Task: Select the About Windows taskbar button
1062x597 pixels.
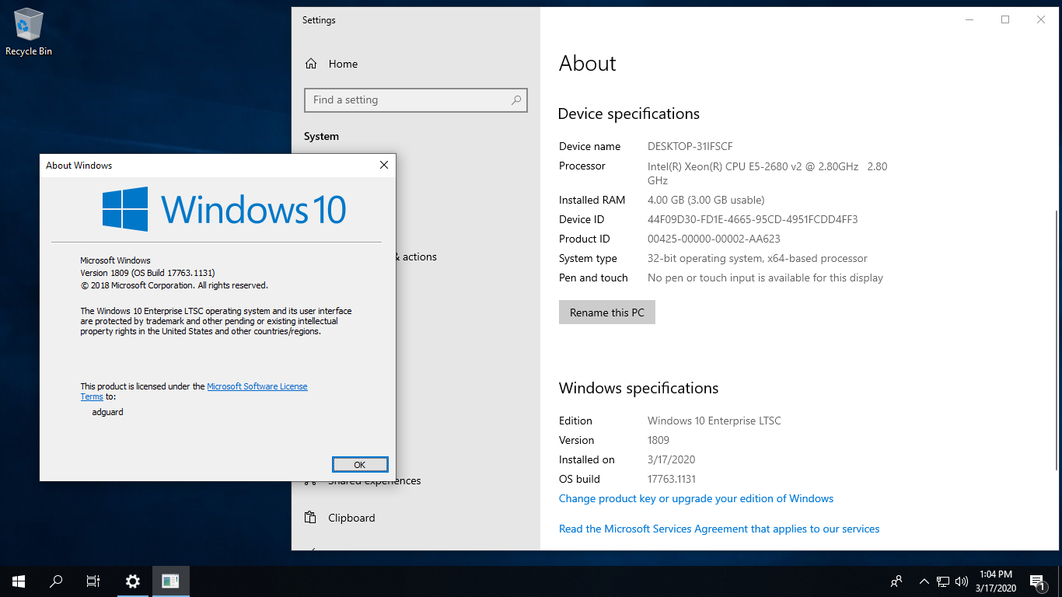Action: pos(170,581)
